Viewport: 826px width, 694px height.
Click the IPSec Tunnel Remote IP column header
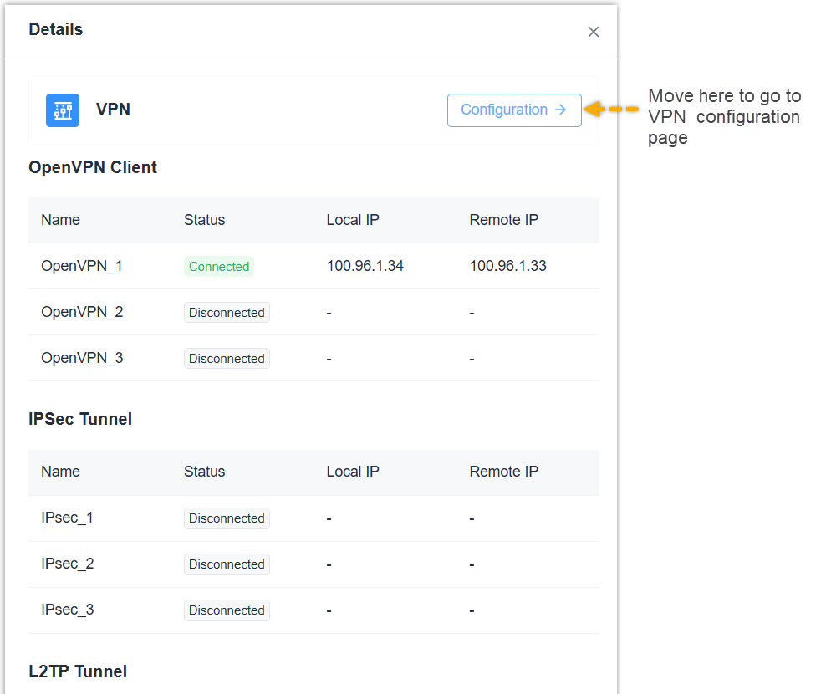click(x=504, y=472)
